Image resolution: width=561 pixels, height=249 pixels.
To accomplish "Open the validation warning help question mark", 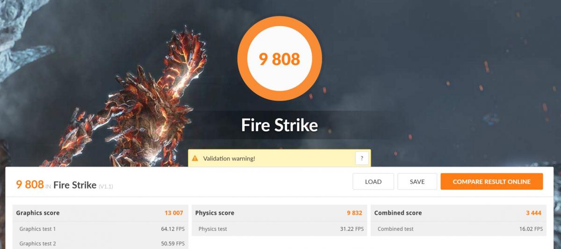I will click(x=362, y=158).
